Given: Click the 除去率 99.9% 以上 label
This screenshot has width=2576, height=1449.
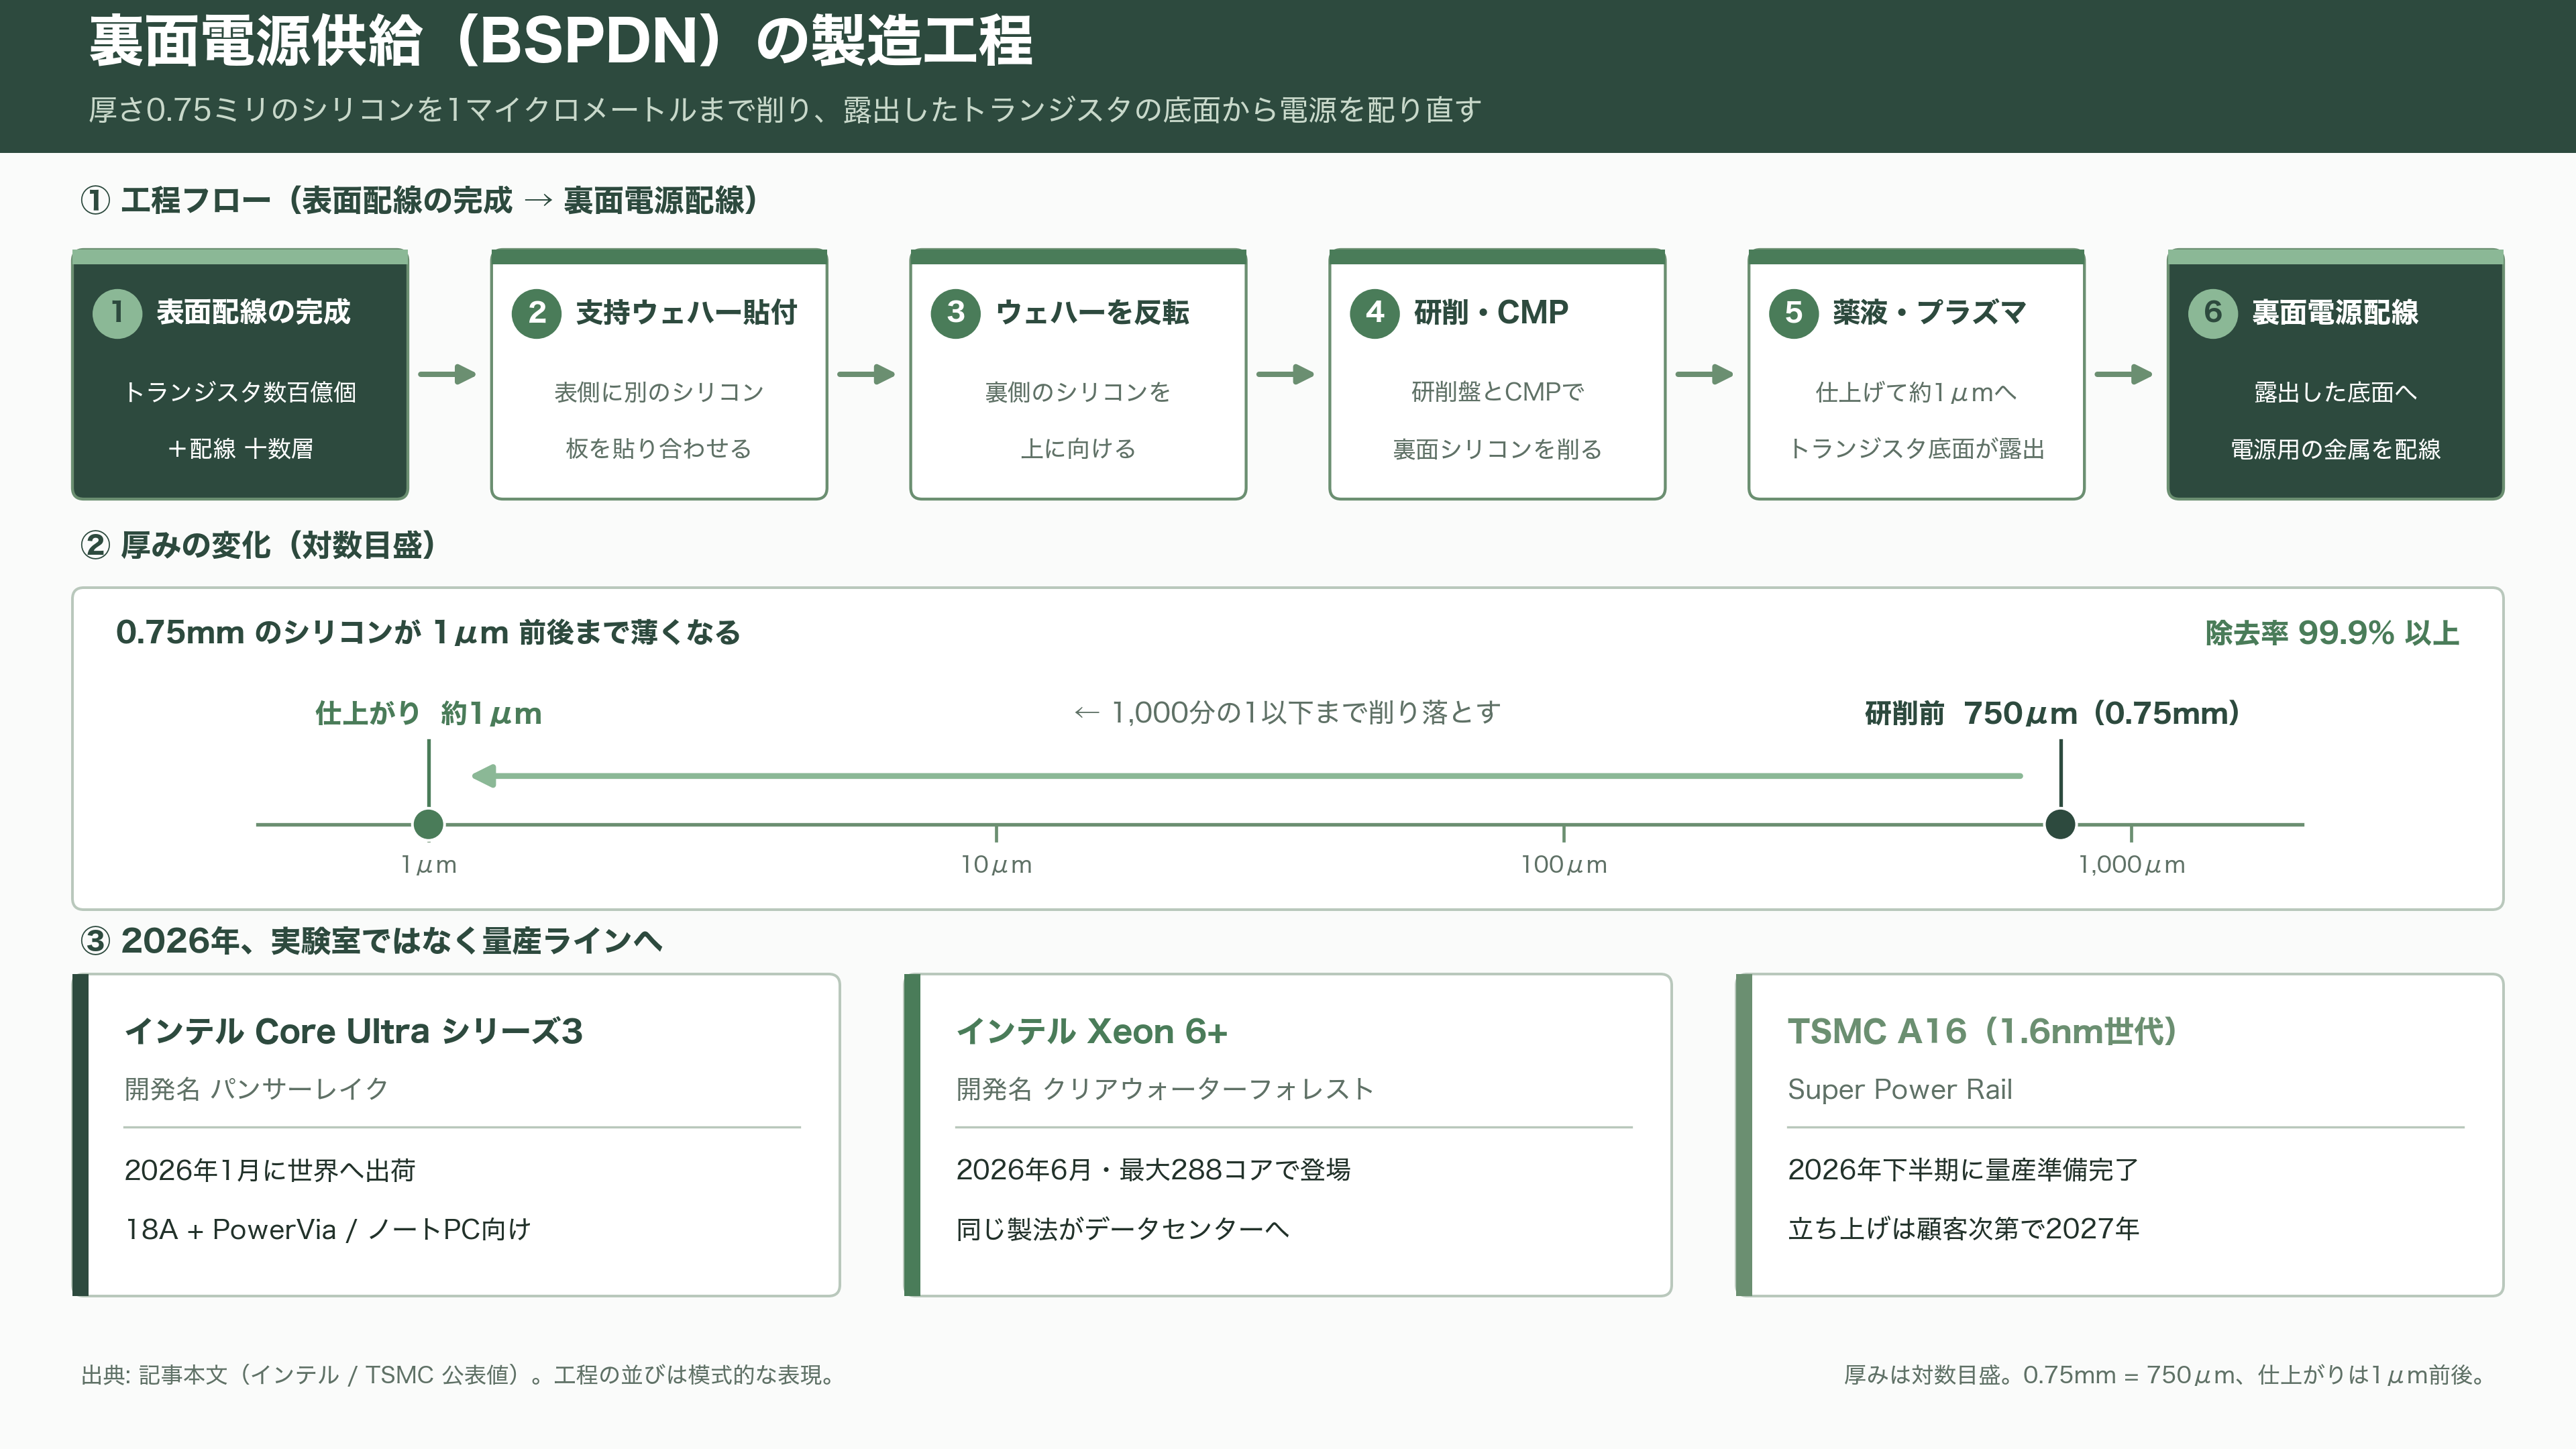Looking at the screenshot, I should pos(2332,633).
